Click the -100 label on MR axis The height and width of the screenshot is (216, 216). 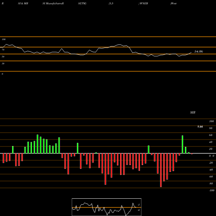[212, 191]
